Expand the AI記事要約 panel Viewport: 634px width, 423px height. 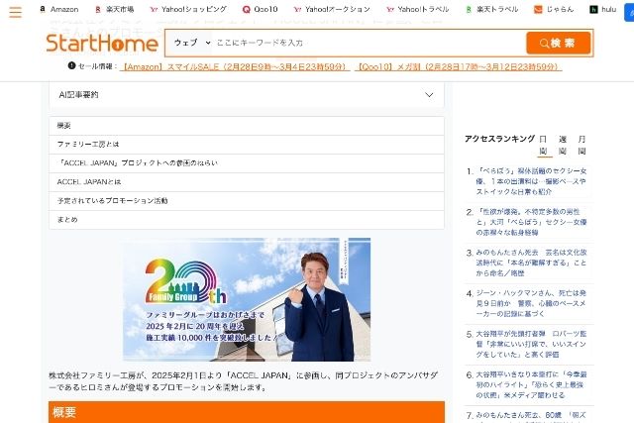pyautogui.click(x=247, y=95)
